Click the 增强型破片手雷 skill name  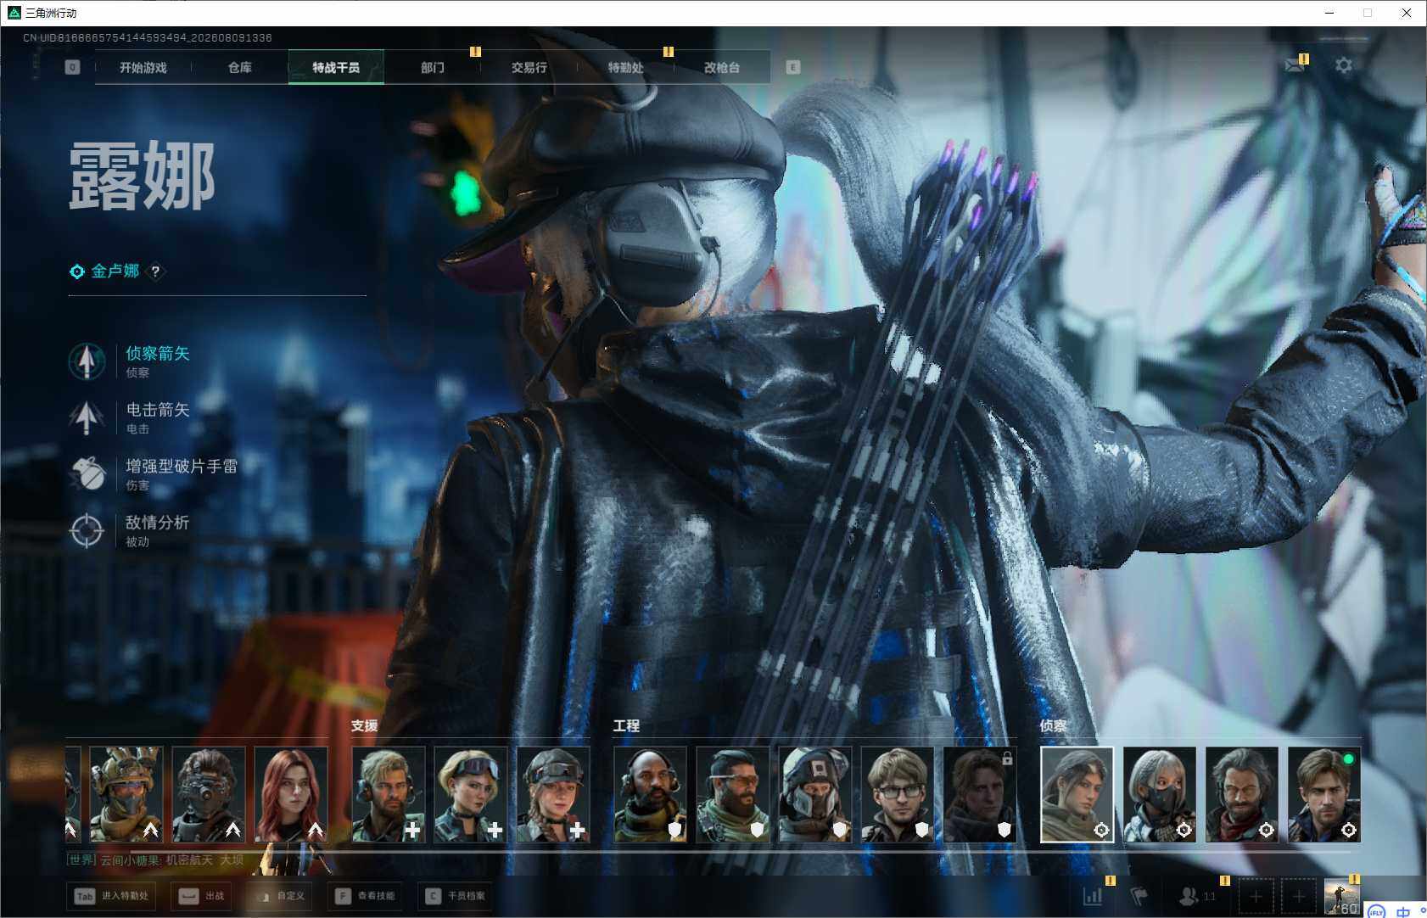(x=182, y=466)
